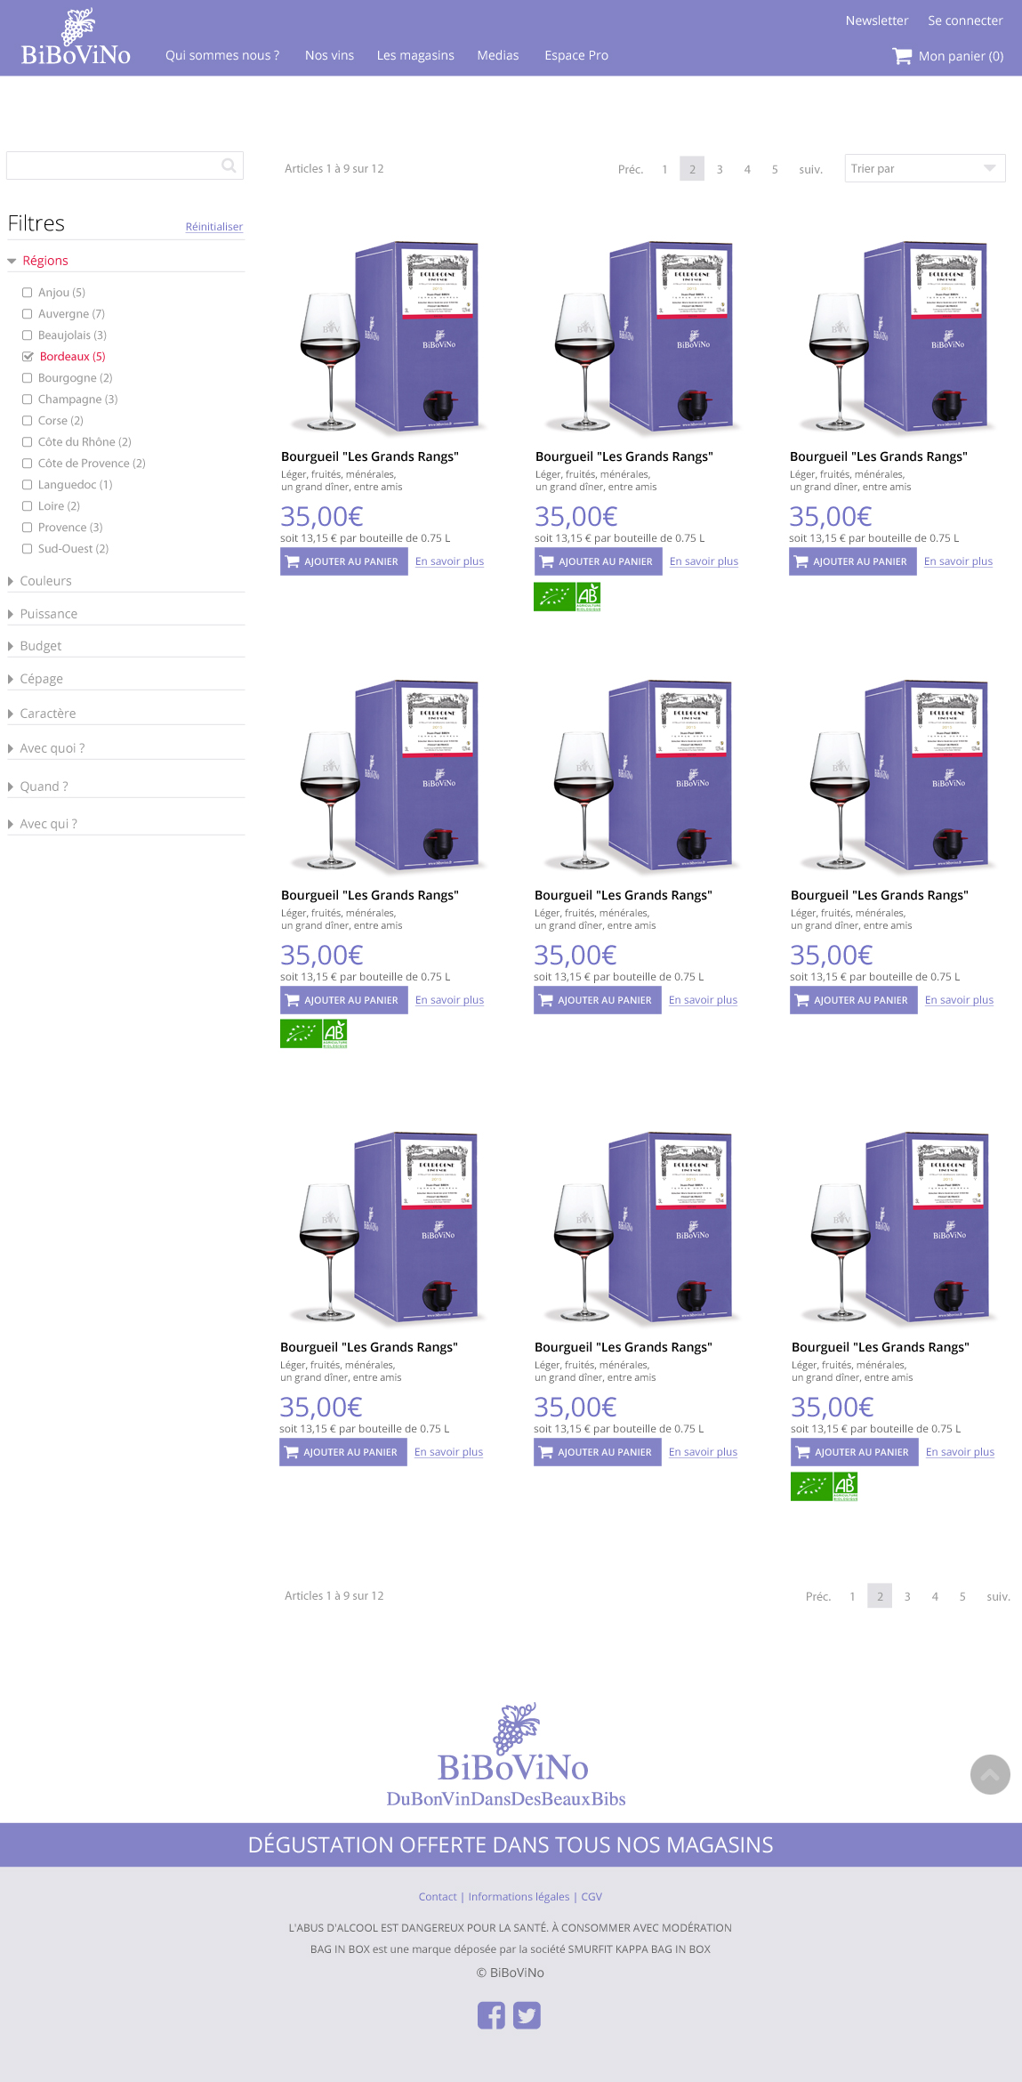
Task: Open Mon panier (0) cart link
Action: [x=961, y=56]
